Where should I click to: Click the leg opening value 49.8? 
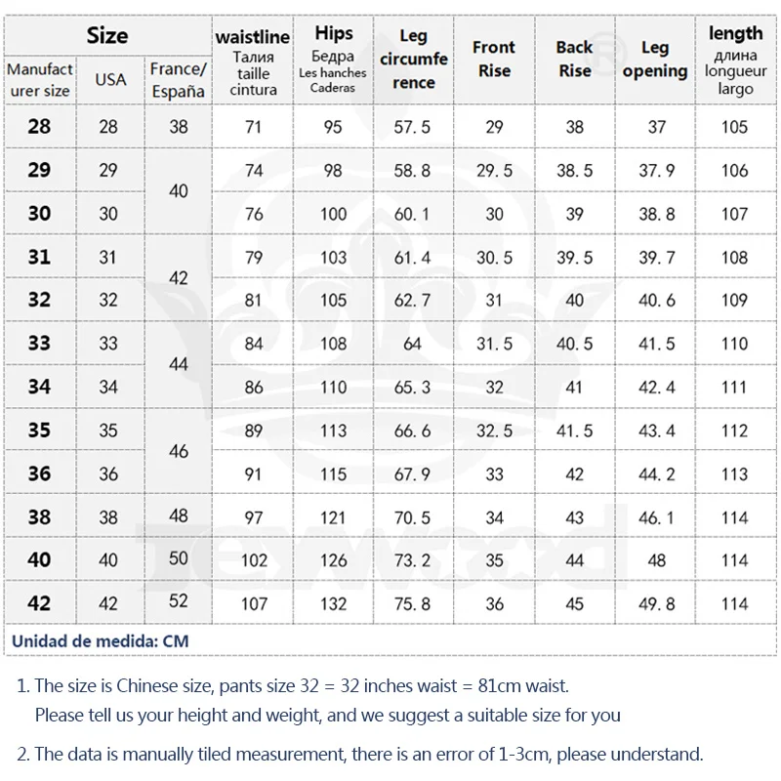[656, 603]
